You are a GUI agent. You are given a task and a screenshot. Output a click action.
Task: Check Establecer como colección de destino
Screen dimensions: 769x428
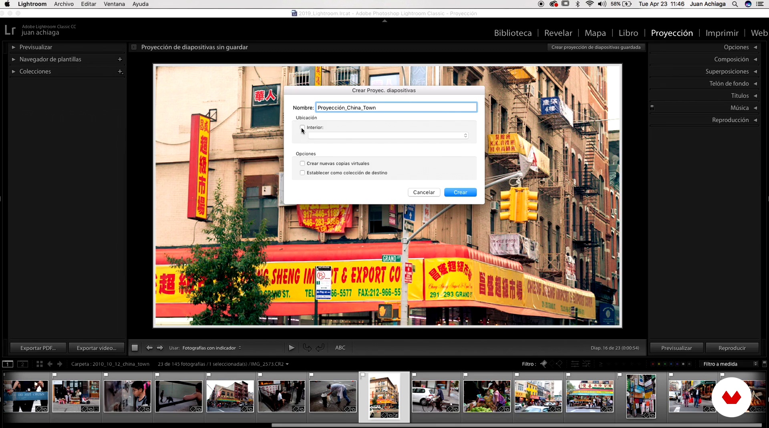(x=302, y=173)
